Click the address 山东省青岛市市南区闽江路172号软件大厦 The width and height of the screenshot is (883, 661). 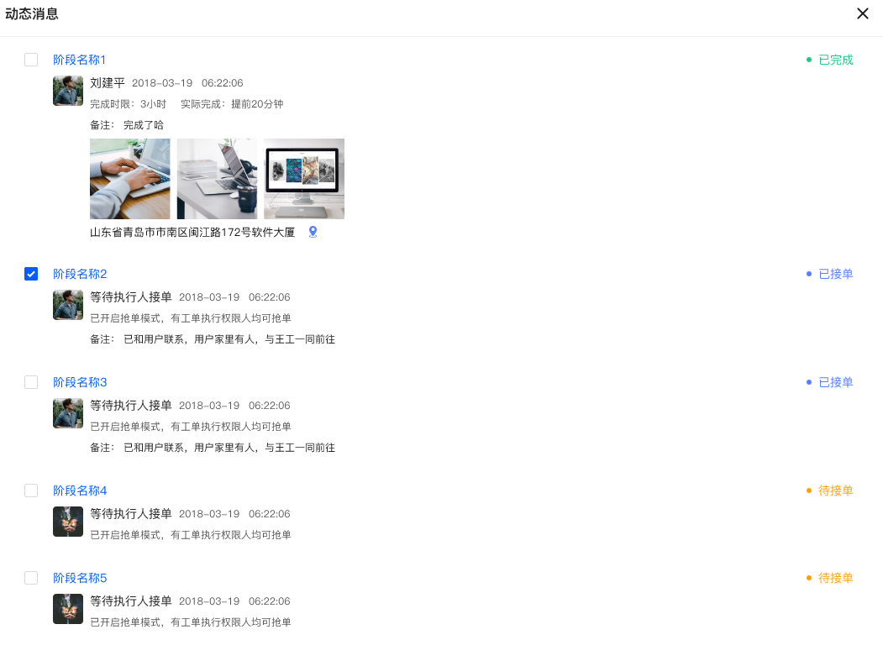[x=192, y=232]
